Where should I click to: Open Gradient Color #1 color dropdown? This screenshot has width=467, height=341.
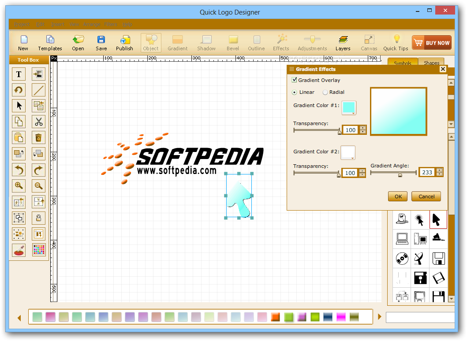[349, 107]
